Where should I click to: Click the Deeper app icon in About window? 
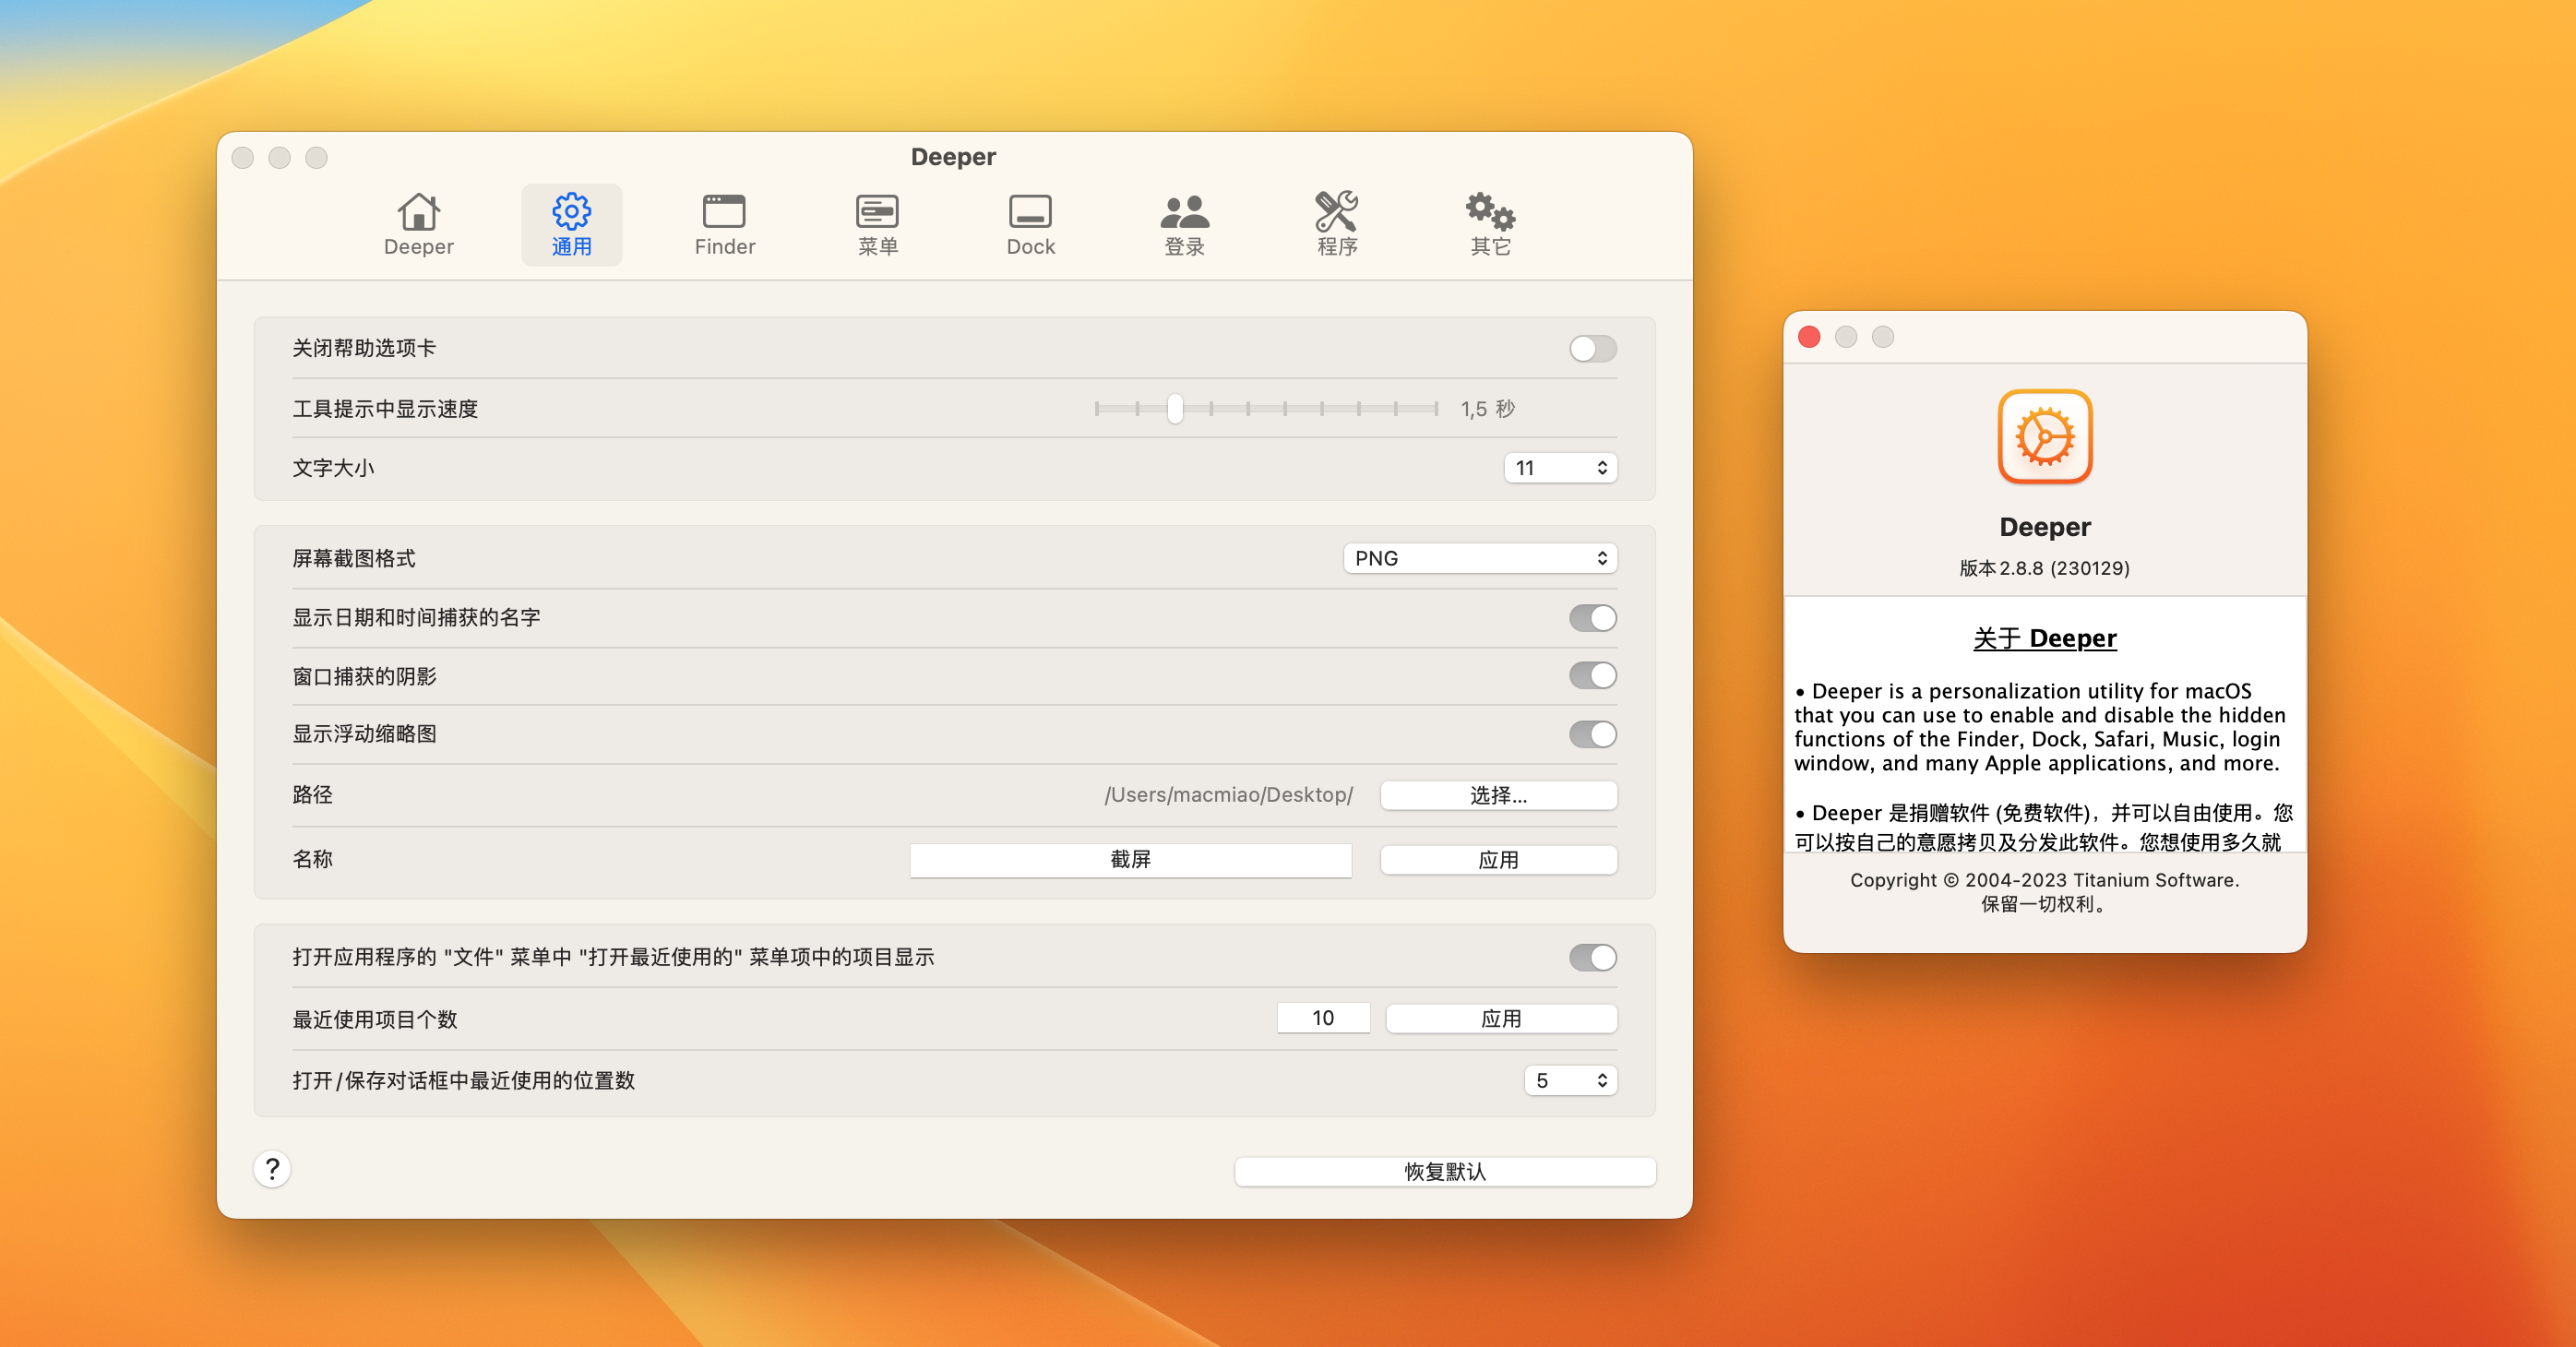click(2044, 436)
